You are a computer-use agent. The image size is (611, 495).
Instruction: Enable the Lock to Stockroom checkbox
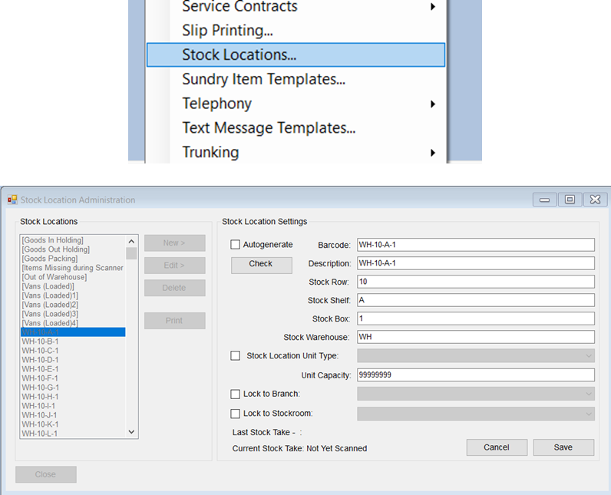[x=236, y=414]
